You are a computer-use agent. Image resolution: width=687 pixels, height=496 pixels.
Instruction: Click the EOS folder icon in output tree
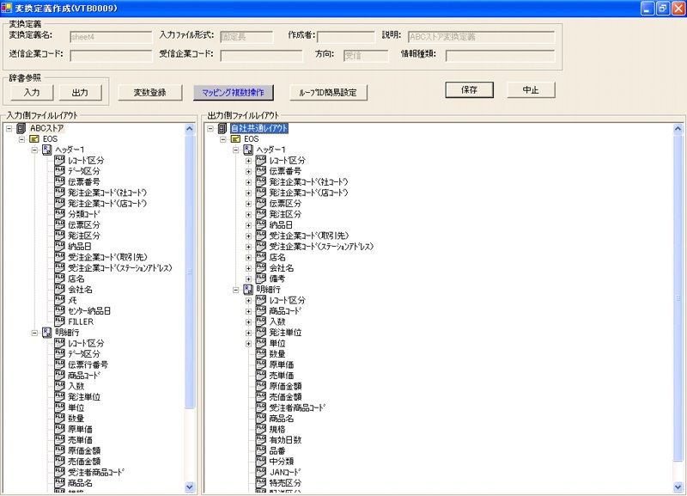[x=235, y=139]
